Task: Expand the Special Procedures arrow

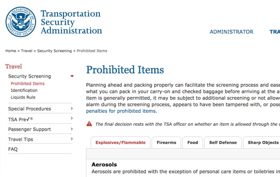Action: click(72, 109)
